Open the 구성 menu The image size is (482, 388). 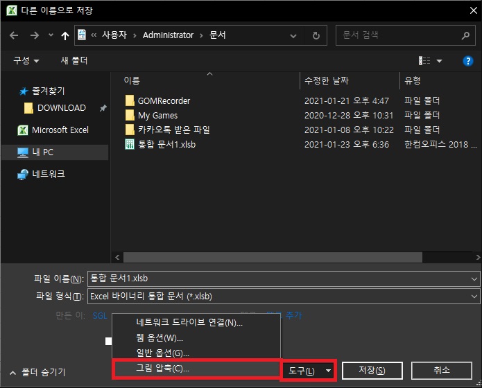point(26,60)
